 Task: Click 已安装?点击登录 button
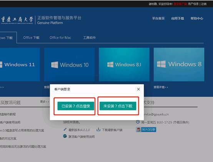(x=76, y=106)
